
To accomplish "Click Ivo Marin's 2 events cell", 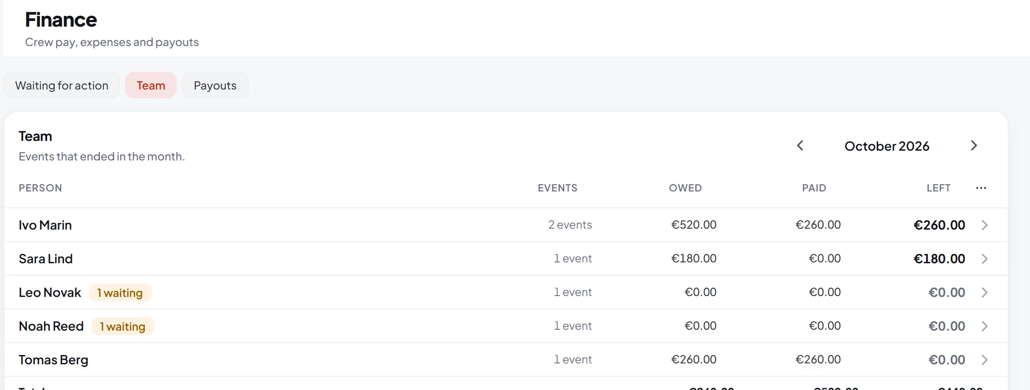I will pyautogui.click(x=570, y=225).
